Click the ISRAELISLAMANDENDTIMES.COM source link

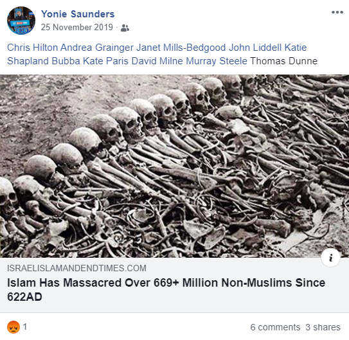click(76, 268)
